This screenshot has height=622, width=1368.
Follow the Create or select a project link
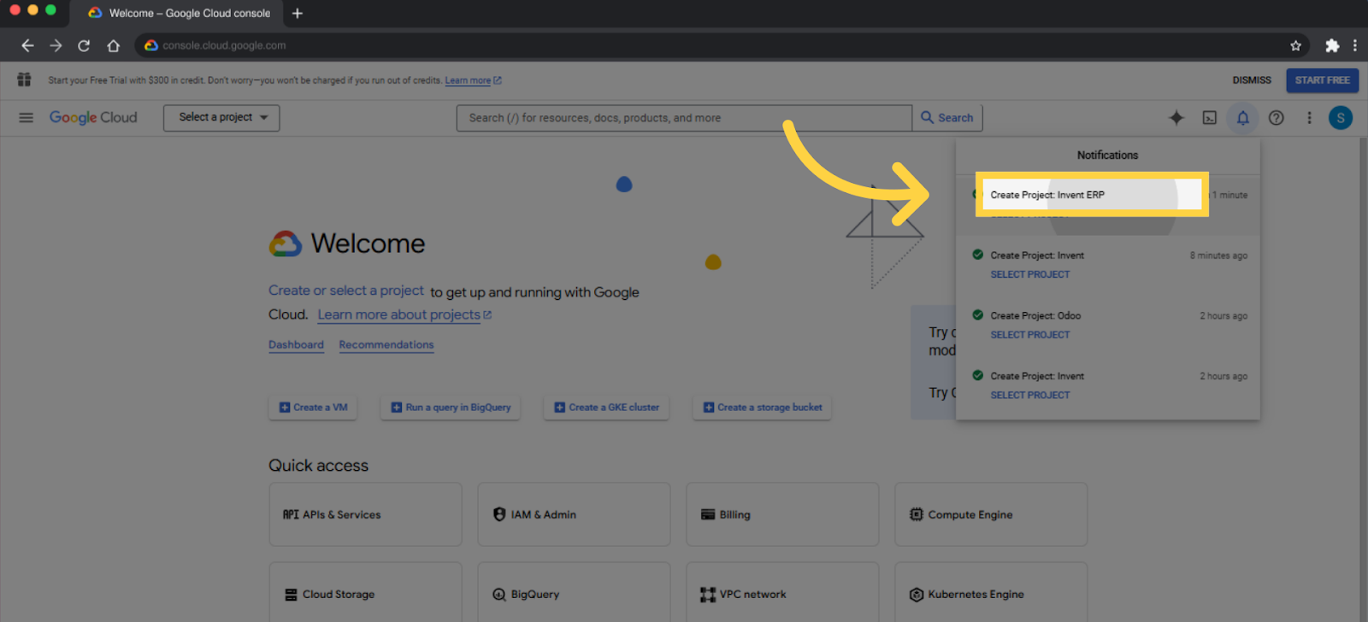(x=346, y=290)
